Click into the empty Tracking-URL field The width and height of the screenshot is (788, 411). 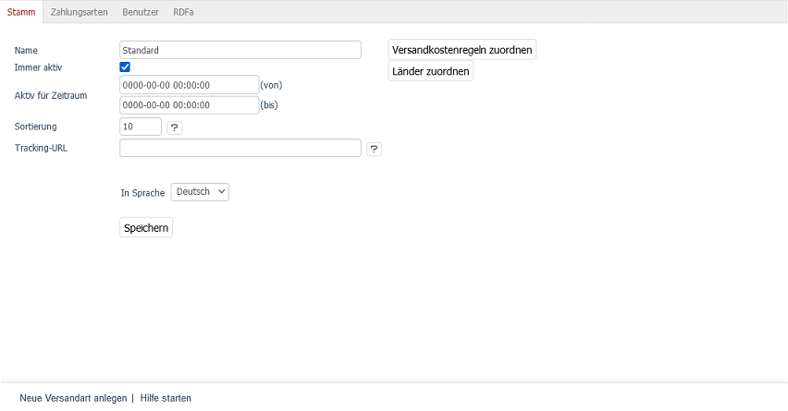pos(240,148)
